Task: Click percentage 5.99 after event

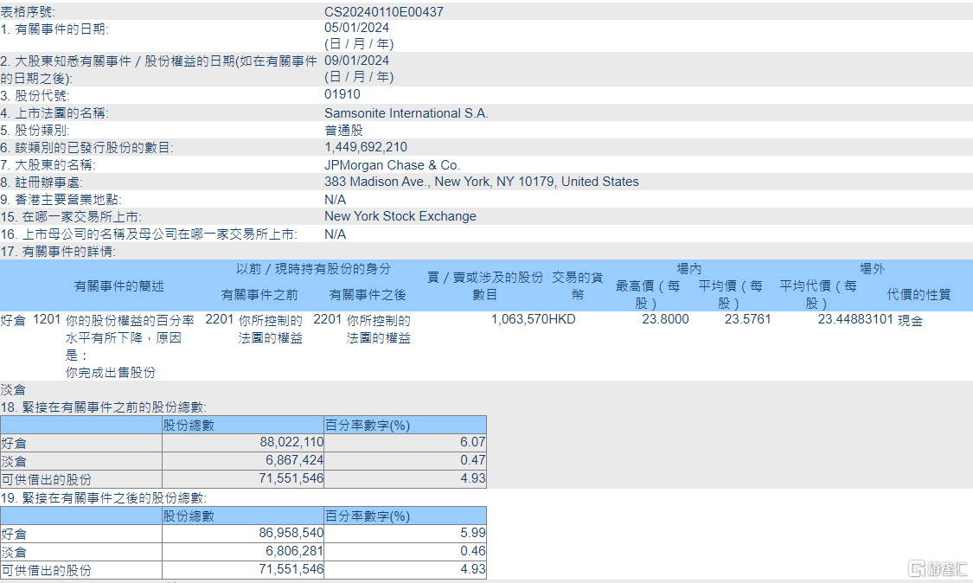Action: tap(473, 534)
